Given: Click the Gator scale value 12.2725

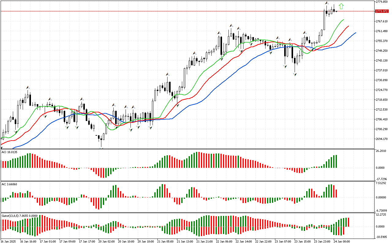Looking at the screenshot, I should (x=382, y=215).
